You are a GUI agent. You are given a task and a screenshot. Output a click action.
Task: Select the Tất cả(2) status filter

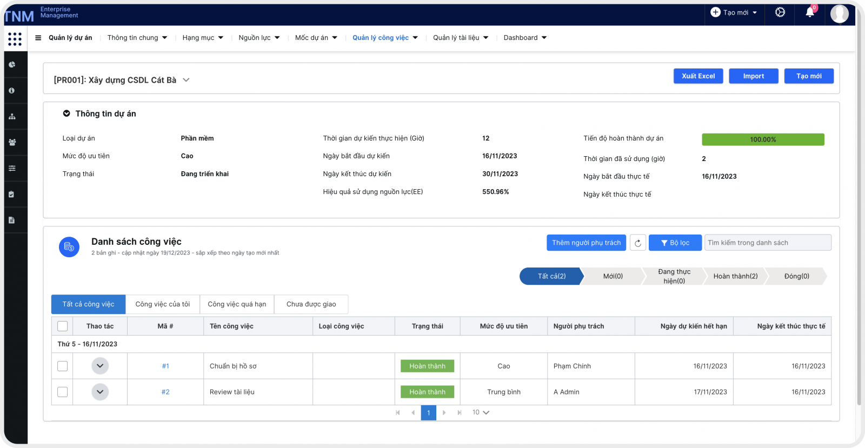pos(551,276)
